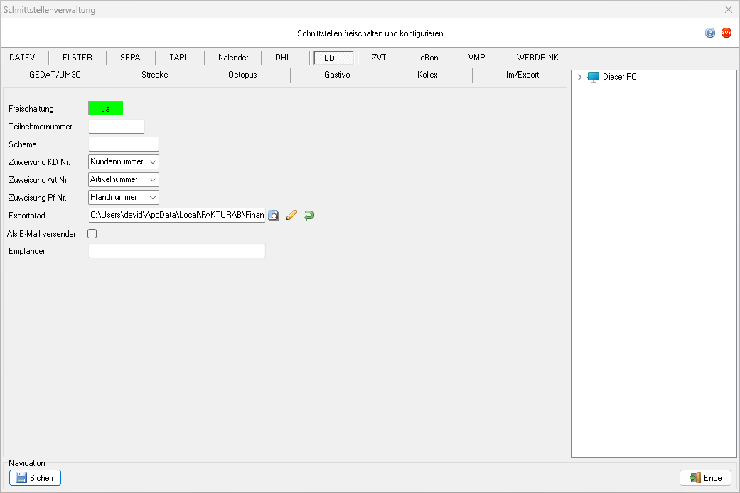Click the Empfänger input field
740x493 pixels.
[x=176, y=250]
